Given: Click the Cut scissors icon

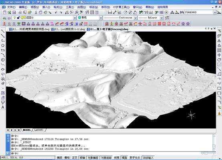Looking at the screenshot, I should pos(36,12).
